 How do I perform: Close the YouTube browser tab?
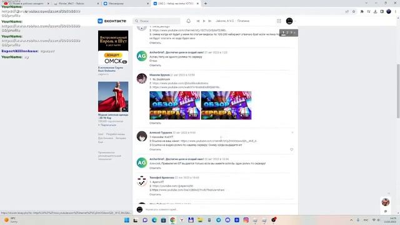pyautogui.click(x=48, y=4)
